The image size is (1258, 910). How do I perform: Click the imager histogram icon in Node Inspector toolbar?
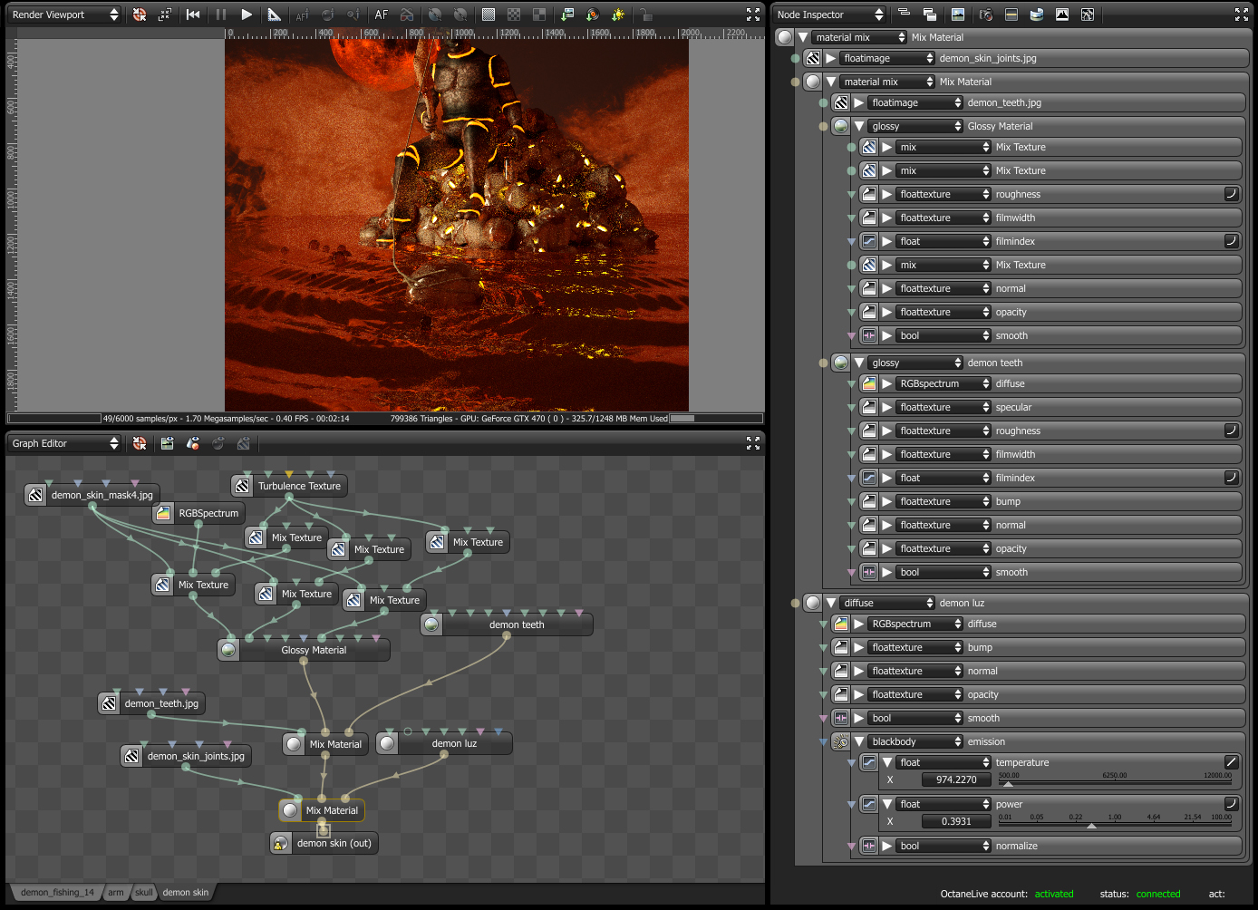pos(1061,15)
